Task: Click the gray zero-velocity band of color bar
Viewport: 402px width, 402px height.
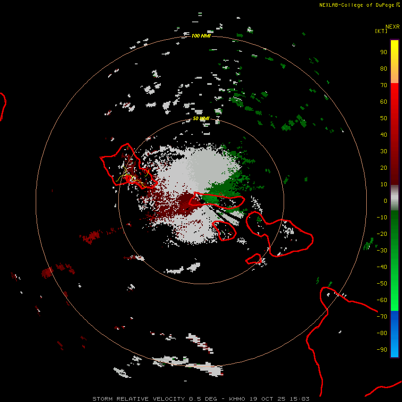Action: 394,198
